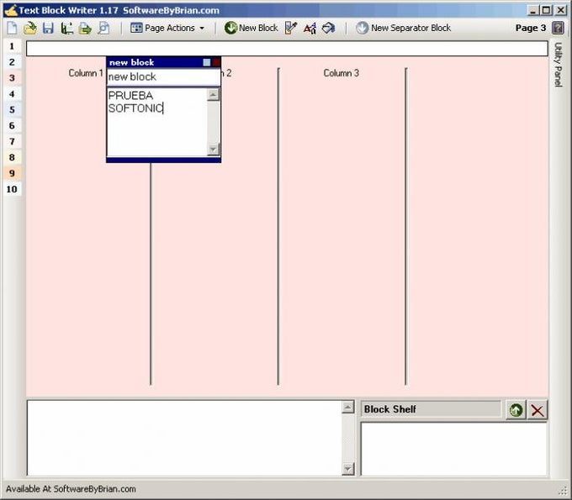This screenshot has height=500, width=572.
Task: Open print preview with the magnifier page icon
Action: point(103,28)
